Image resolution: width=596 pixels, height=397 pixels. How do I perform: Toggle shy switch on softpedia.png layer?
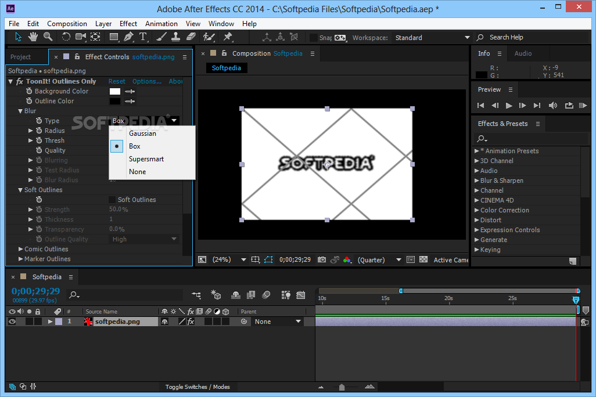164,322
